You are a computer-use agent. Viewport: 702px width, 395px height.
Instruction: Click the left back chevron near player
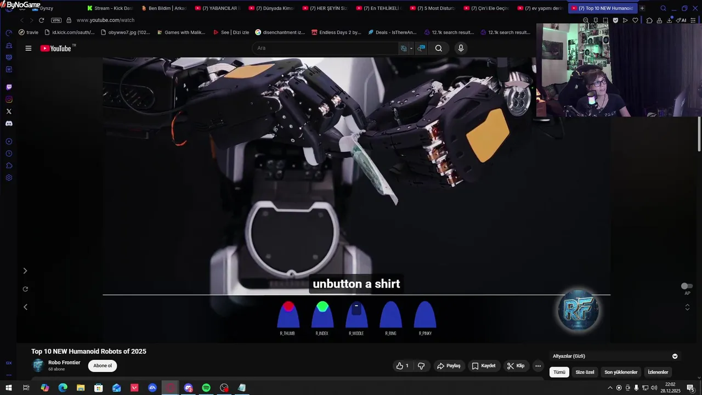25,307
